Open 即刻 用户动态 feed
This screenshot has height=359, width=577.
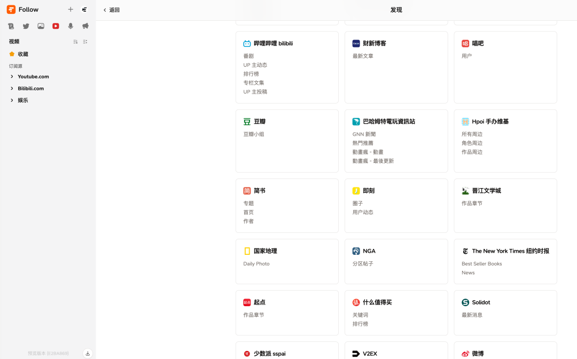(x=363, y=212)
